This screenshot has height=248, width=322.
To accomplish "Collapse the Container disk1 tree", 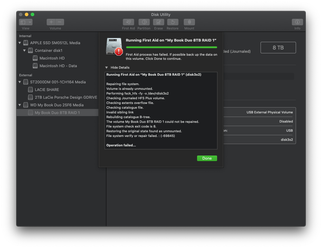I will [25, 50].
